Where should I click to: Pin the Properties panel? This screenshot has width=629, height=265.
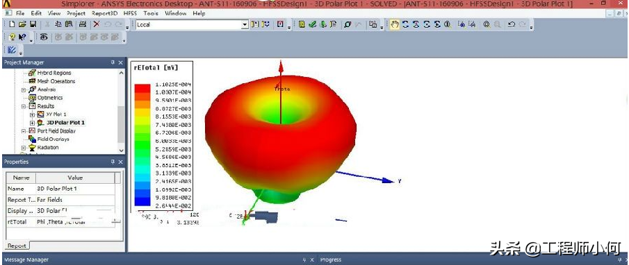113,162
